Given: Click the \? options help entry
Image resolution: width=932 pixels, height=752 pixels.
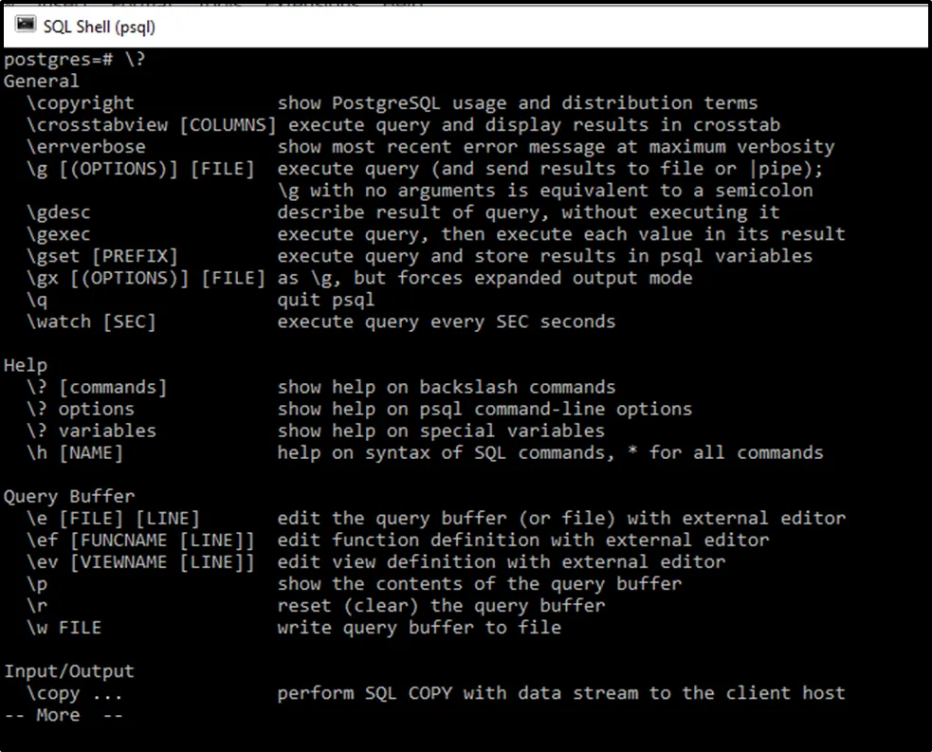Looking at the screenshot, I should point(81,409).
